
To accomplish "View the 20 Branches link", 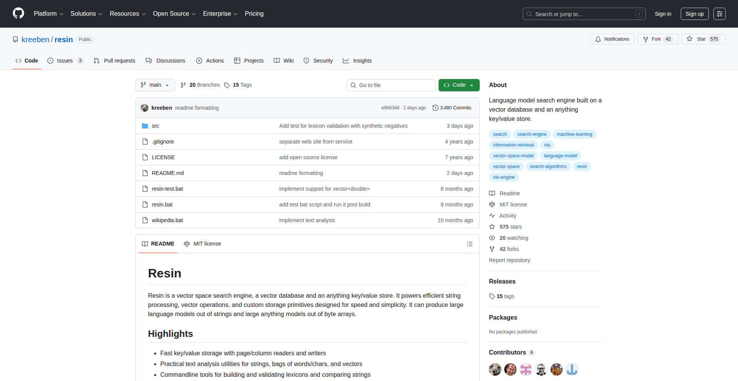I will 200,85.
